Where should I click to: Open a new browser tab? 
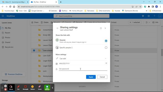point(61,2)
